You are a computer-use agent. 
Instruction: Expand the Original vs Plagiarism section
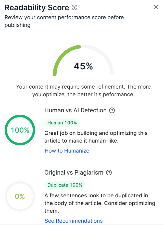click(x=74, y=173)
